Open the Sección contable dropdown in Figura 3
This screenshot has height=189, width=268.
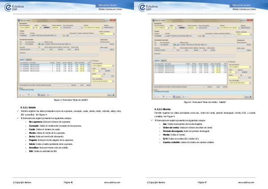click(x=114, y=35)
